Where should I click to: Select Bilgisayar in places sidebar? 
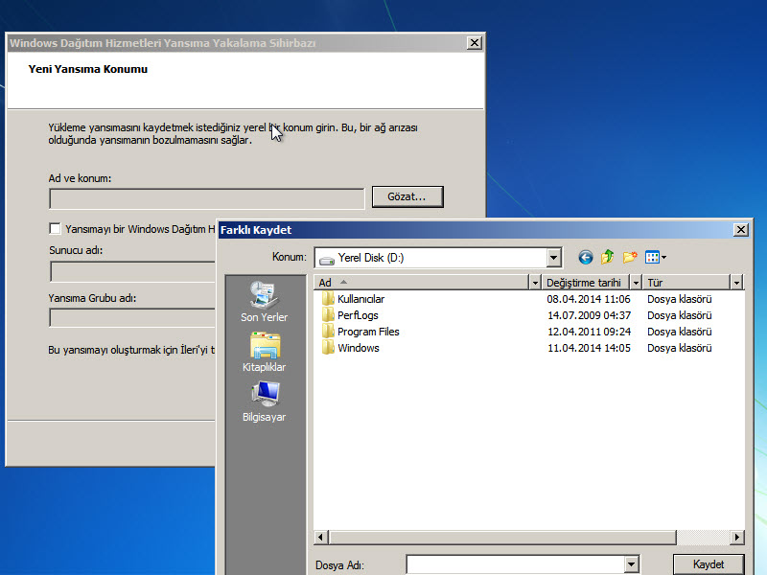click(x=264, y=401)
